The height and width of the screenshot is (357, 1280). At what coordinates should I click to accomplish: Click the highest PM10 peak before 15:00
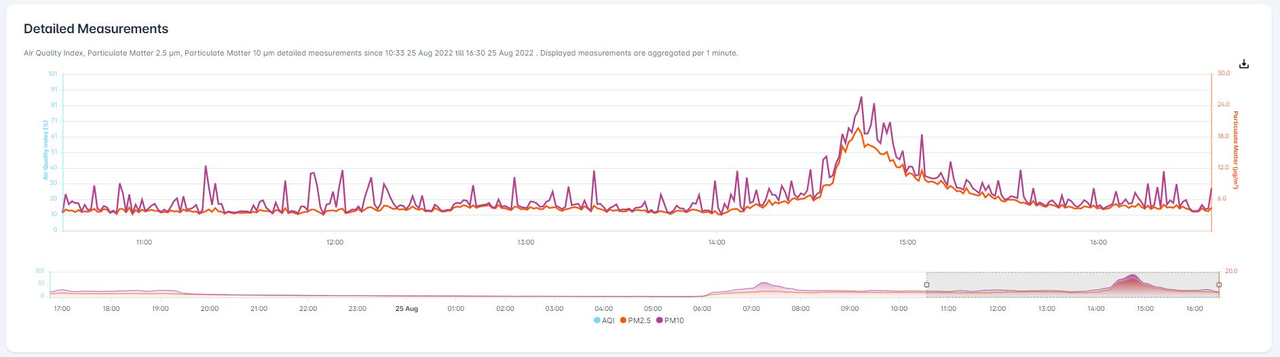pyautogui.click(x=861, y=98)
